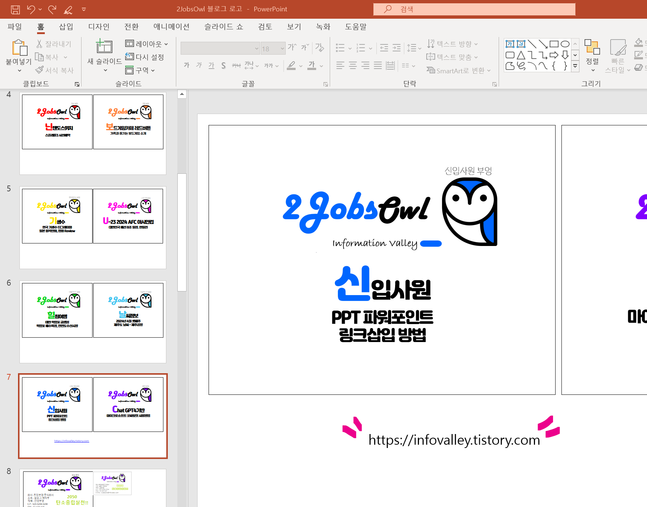Toggle text shadow S
Image resolution: width=647 pixels, height=507 pixels.
[223, 66]
